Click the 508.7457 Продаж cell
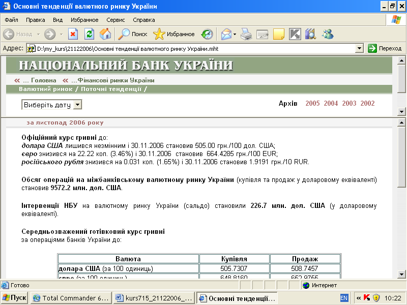Viewport: 407px width, 305px height. click(x=305, y=268)
